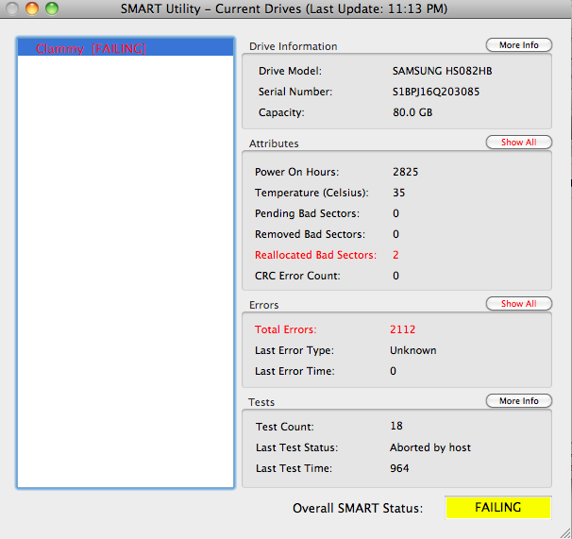Click the SMART Utility window title
Image resolution: width=572 pixels, height=539 pixels.
(284, 8)
